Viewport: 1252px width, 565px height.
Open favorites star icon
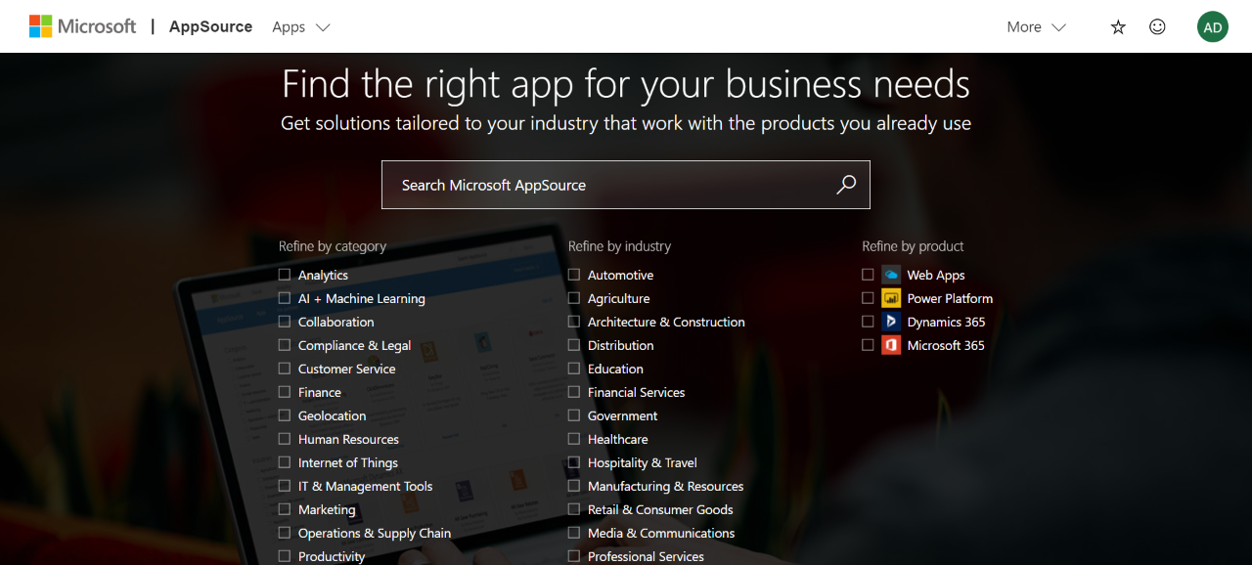pyautogui.click(x=1118, y=27)
